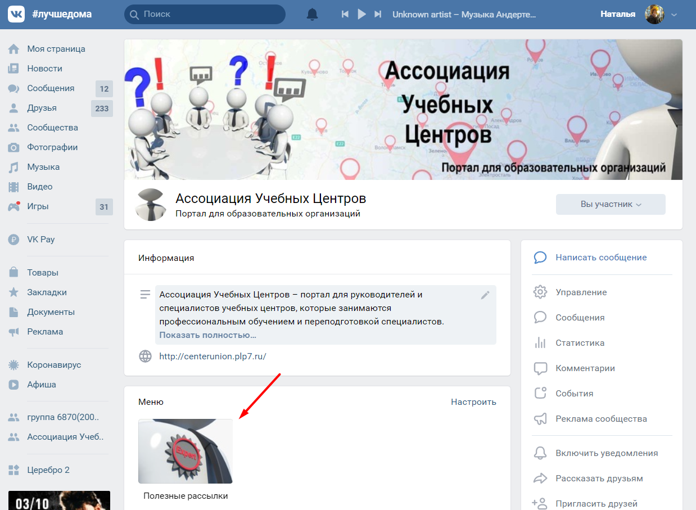Click the Сообщества group icon

14,128
